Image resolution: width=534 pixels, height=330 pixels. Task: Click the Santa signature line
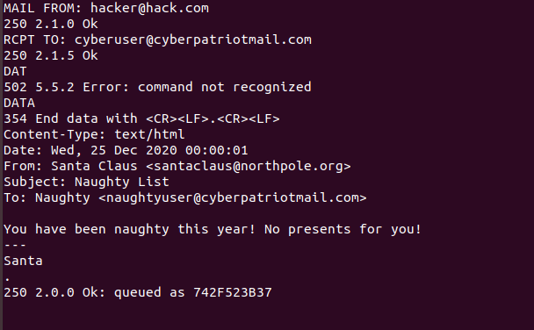click(x=23, y=261)
